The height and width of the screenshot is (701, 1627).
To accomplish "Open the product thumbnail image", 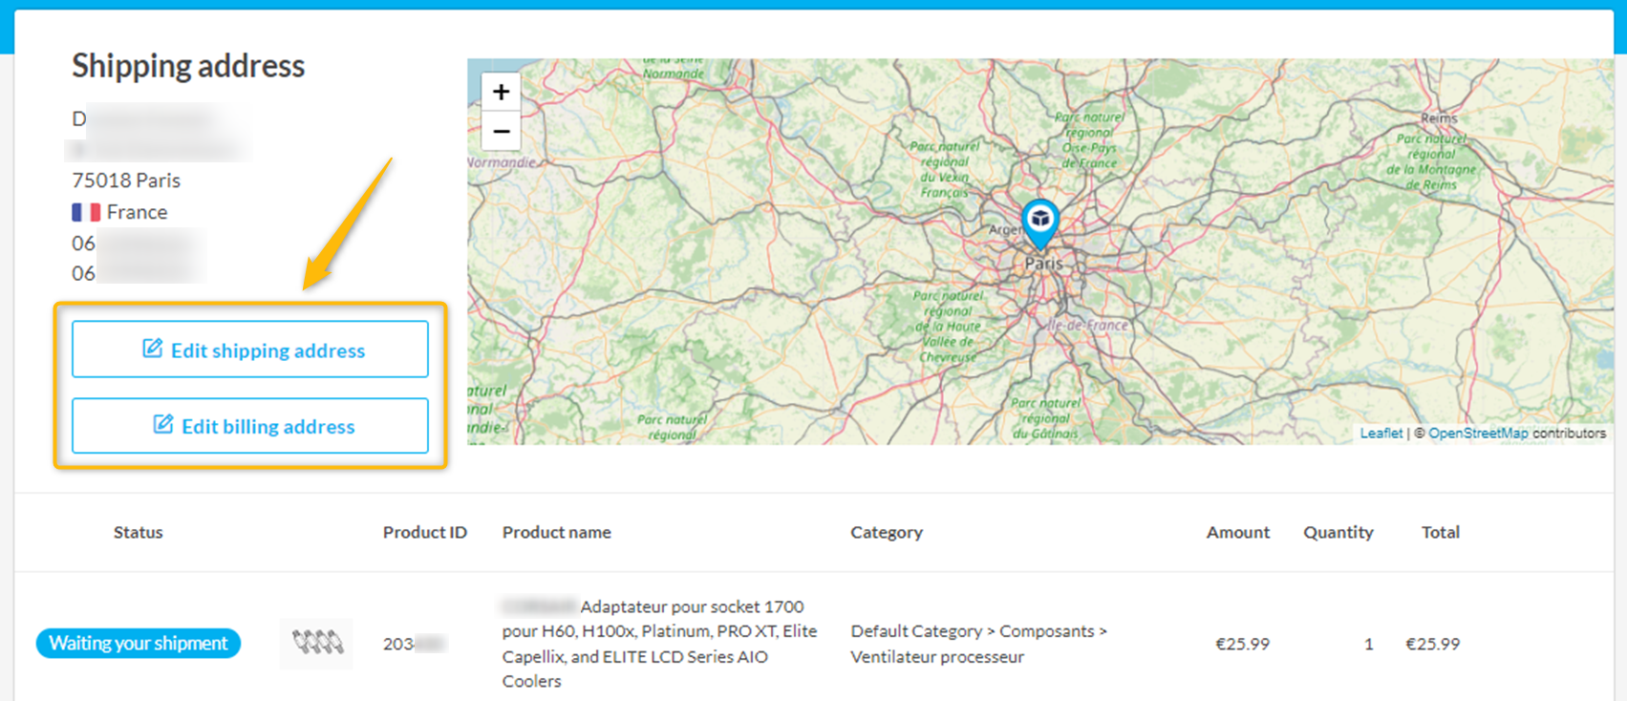I will [316, 643].
